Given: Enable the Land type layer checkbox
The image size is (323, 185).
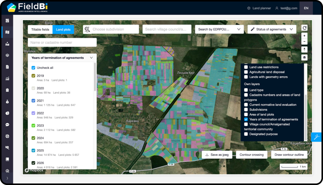Looking at the screenshot, I should point(246,90).
